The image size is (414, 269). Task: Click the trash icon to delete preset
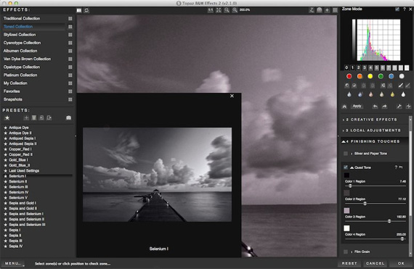[x=34, y=117]
